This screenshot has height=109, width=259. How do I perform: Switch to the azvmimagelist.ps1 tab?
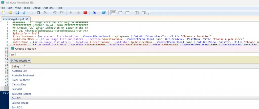13,19
